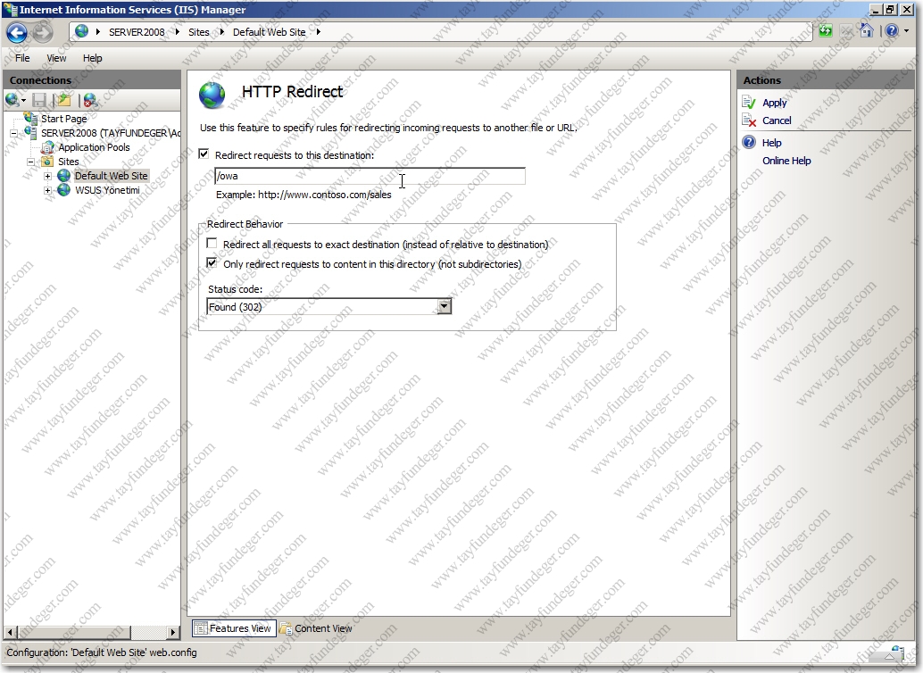Image resolution: width=923 pixels, height=673 pixels.
Task: Open Help link in Actions pane
Action: tap(772, 143)
